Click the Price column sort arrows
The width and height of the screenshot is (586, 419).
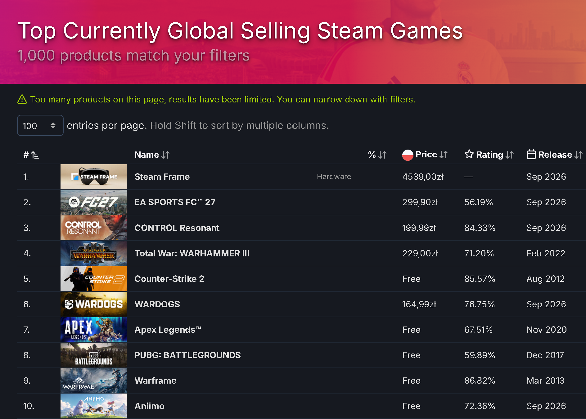click(x=444, y=155)
